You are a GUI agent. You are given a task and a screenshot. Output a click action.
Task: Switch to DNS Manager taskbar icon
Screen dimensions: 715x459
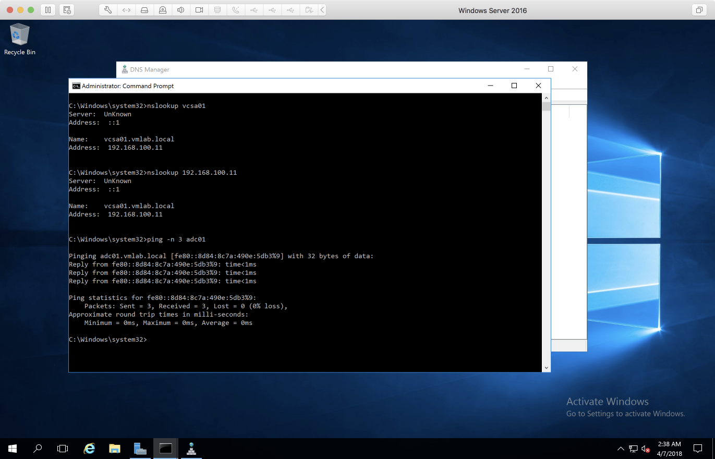click(x=191, y=448)
